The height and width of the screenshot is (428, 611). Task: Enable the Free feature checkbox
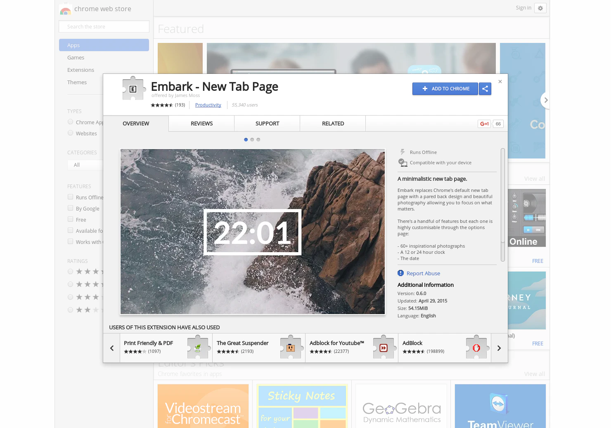(x=71, y=219)
